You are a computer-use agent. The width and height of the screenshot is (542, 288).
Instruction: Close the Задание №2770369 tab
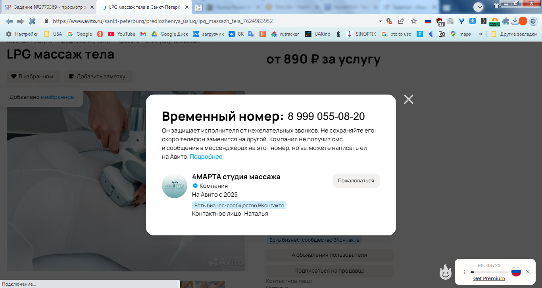pyautogui.click(x=92, y=7)
